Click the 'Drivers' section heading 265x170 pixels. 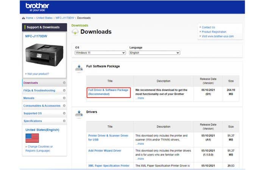(92, 112)
